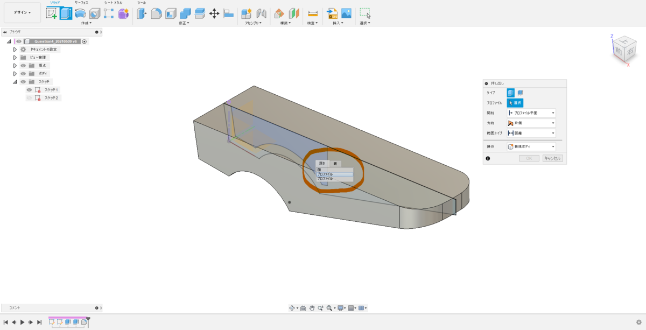Select the Shell tool
Viewport: 646px width, 330px height.
pyautogui.click(x=171, y=13)
